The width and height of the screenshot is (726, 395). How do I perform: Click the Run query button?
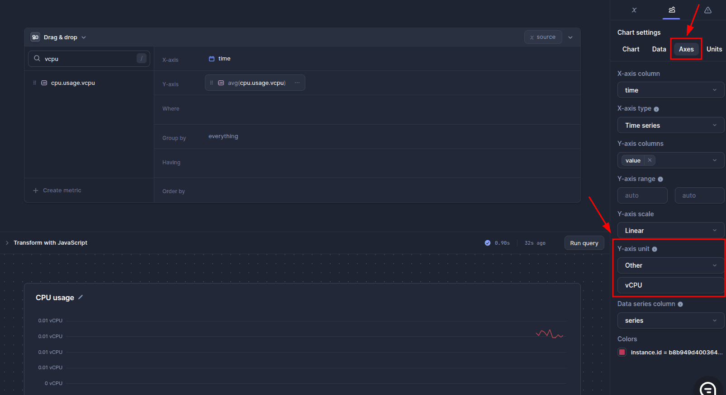point(584,243)
